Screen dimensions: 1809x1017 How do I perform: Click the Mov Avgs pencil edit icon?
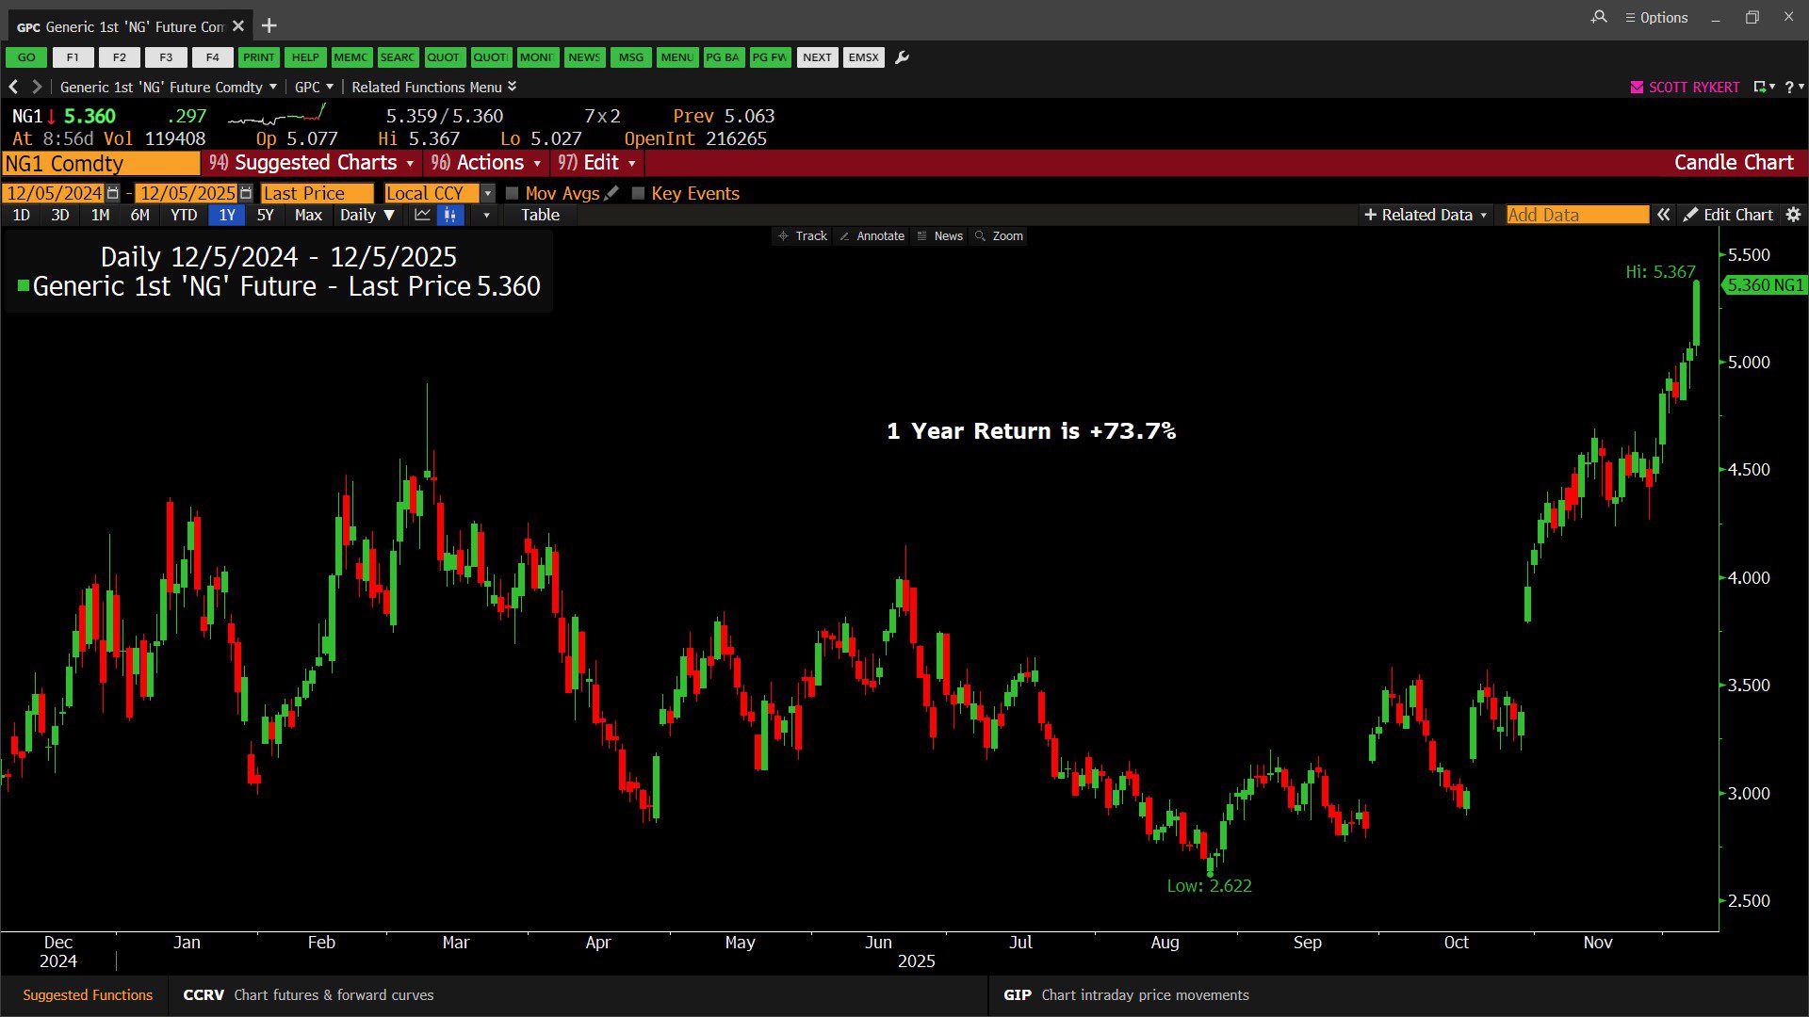tap(611, 193)
